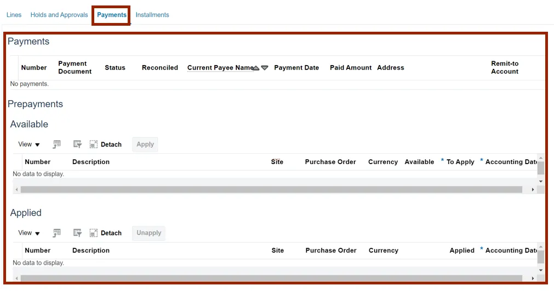Click the Detach icon in Applied section

(x=94, y=233)
